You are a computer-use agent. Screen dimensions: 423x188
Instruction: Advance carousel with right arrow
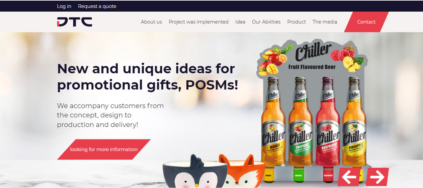click(377, 177)
